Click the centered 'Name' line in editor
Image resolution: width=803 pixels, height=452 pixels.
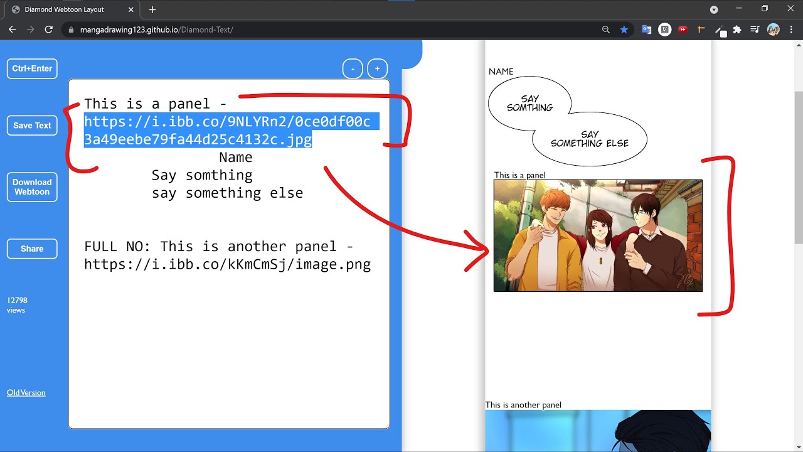pos(236,157)
